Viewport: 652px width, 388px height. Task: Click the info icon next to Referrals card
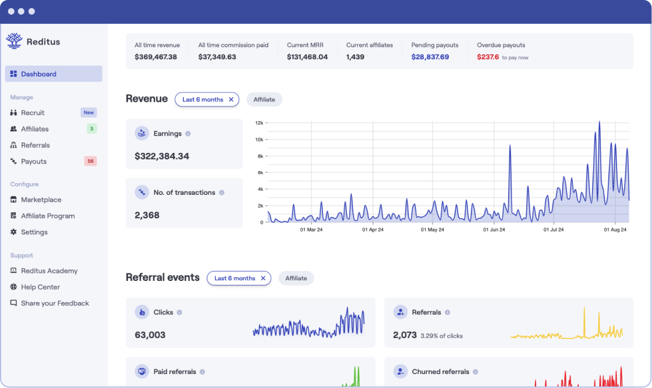coord(447,312)
